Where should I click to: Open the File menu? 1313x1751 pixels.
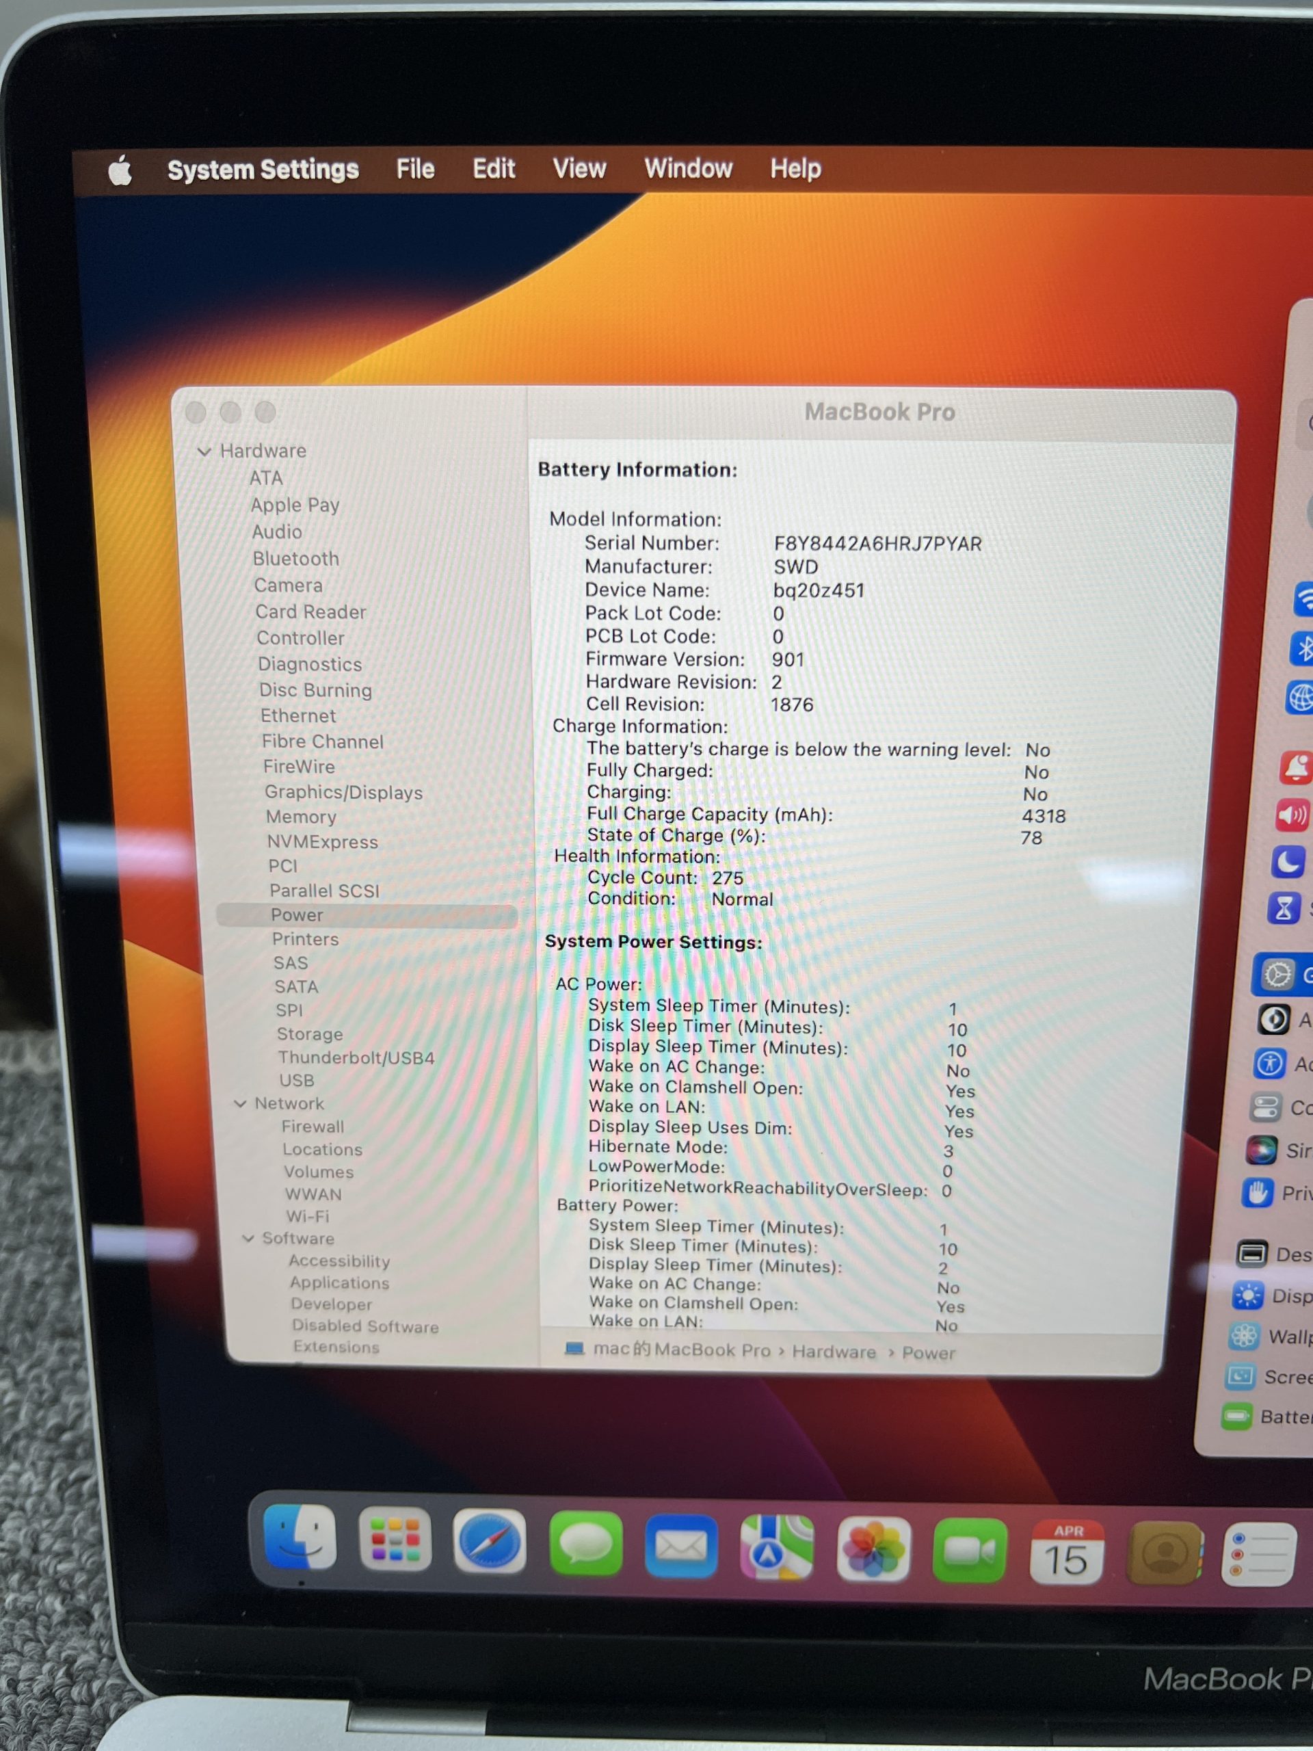414,169
